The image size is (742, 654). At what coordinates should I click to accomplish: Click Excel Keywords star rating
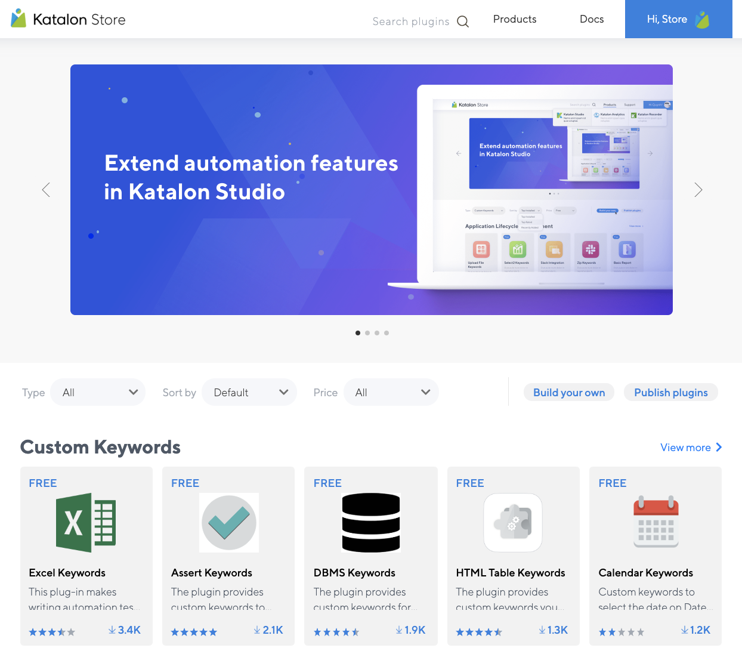(52, 632)
